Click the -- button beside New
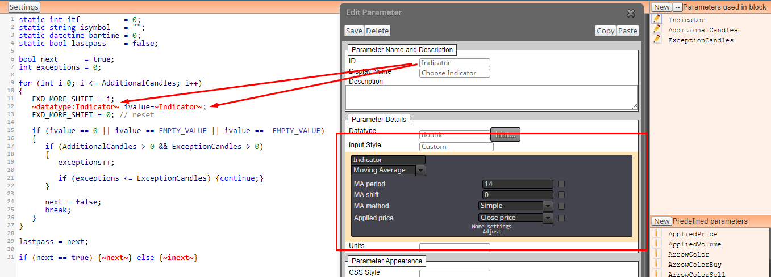 click(x=677, y=7)
